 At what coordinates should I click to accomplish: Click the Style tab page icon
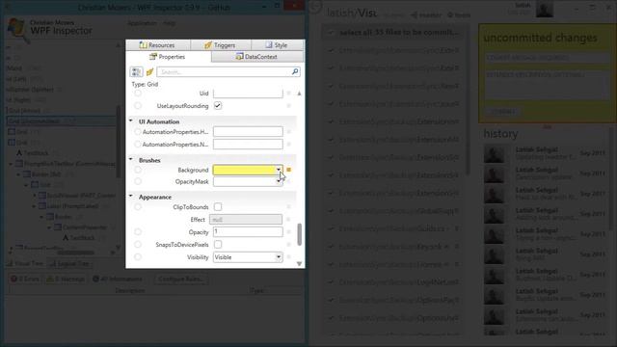click(x=268, y=45)
